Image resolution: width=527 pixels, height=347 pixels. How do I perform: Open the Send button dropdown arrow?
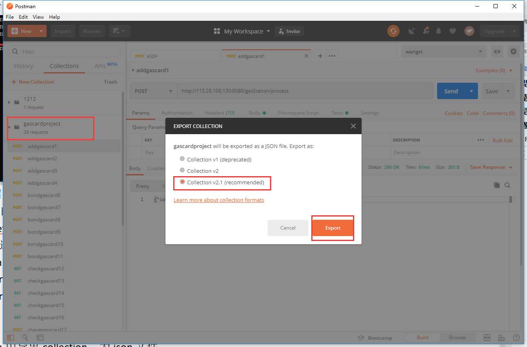tap(471, 91)
